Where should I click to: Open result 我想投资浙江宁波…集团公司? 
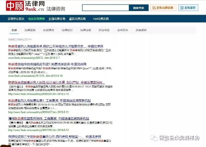pos(54,137)
